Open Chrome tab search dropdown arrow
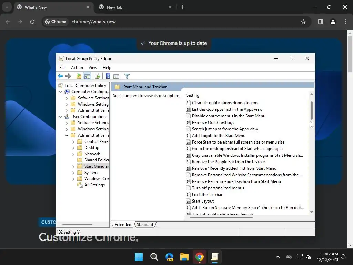This screenshot has width=353, height=265. click(7, 7)
